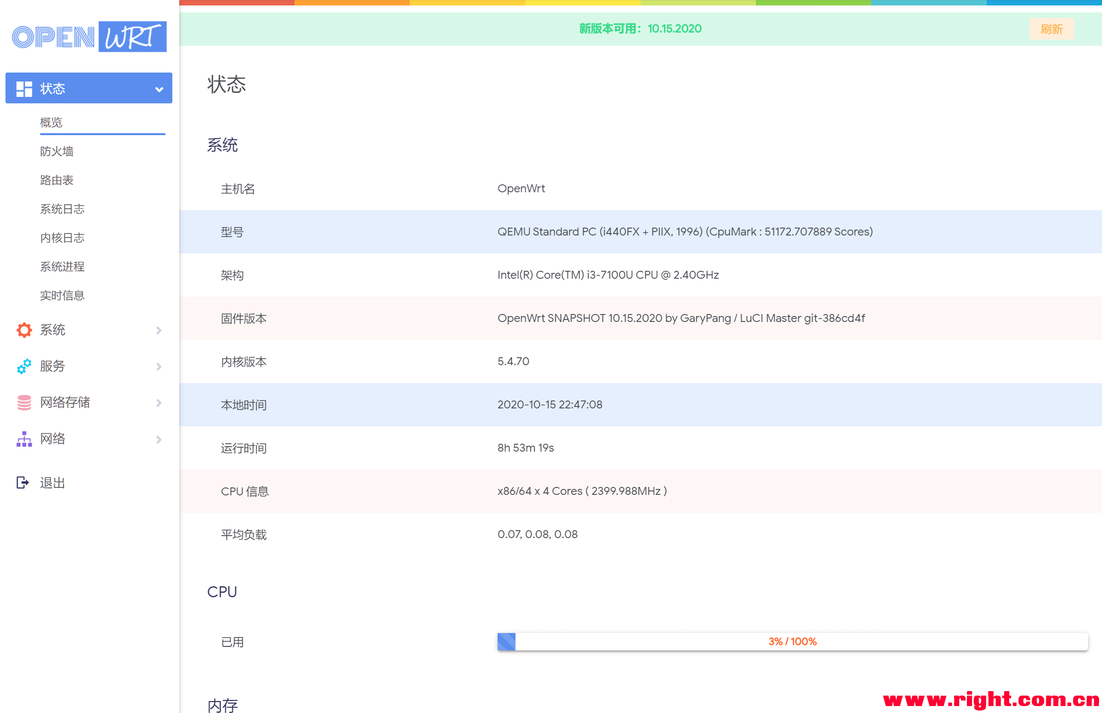Click the kernel version 5.4.70
Image resolution: width=1102 pixels, height=713 pixels.
(514, 362)
